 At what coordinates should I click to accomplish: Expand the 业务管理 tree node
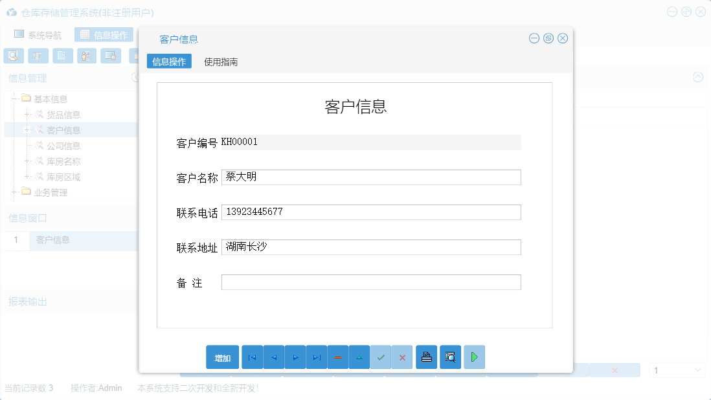point(15,192)
